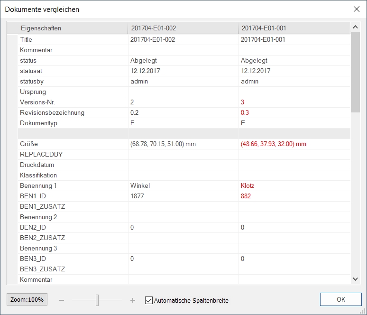Click the scroll up arrow
Image resolution: width=367 pixels, height=315 pixels.
pyautogui.click(x=355, y=27)
